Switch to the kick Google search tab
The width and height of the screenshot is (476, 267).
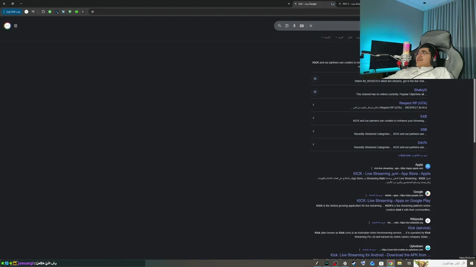(315, 4)
